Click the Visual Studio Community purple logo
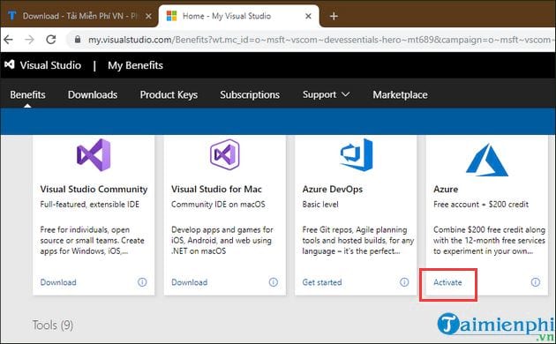 94,155
